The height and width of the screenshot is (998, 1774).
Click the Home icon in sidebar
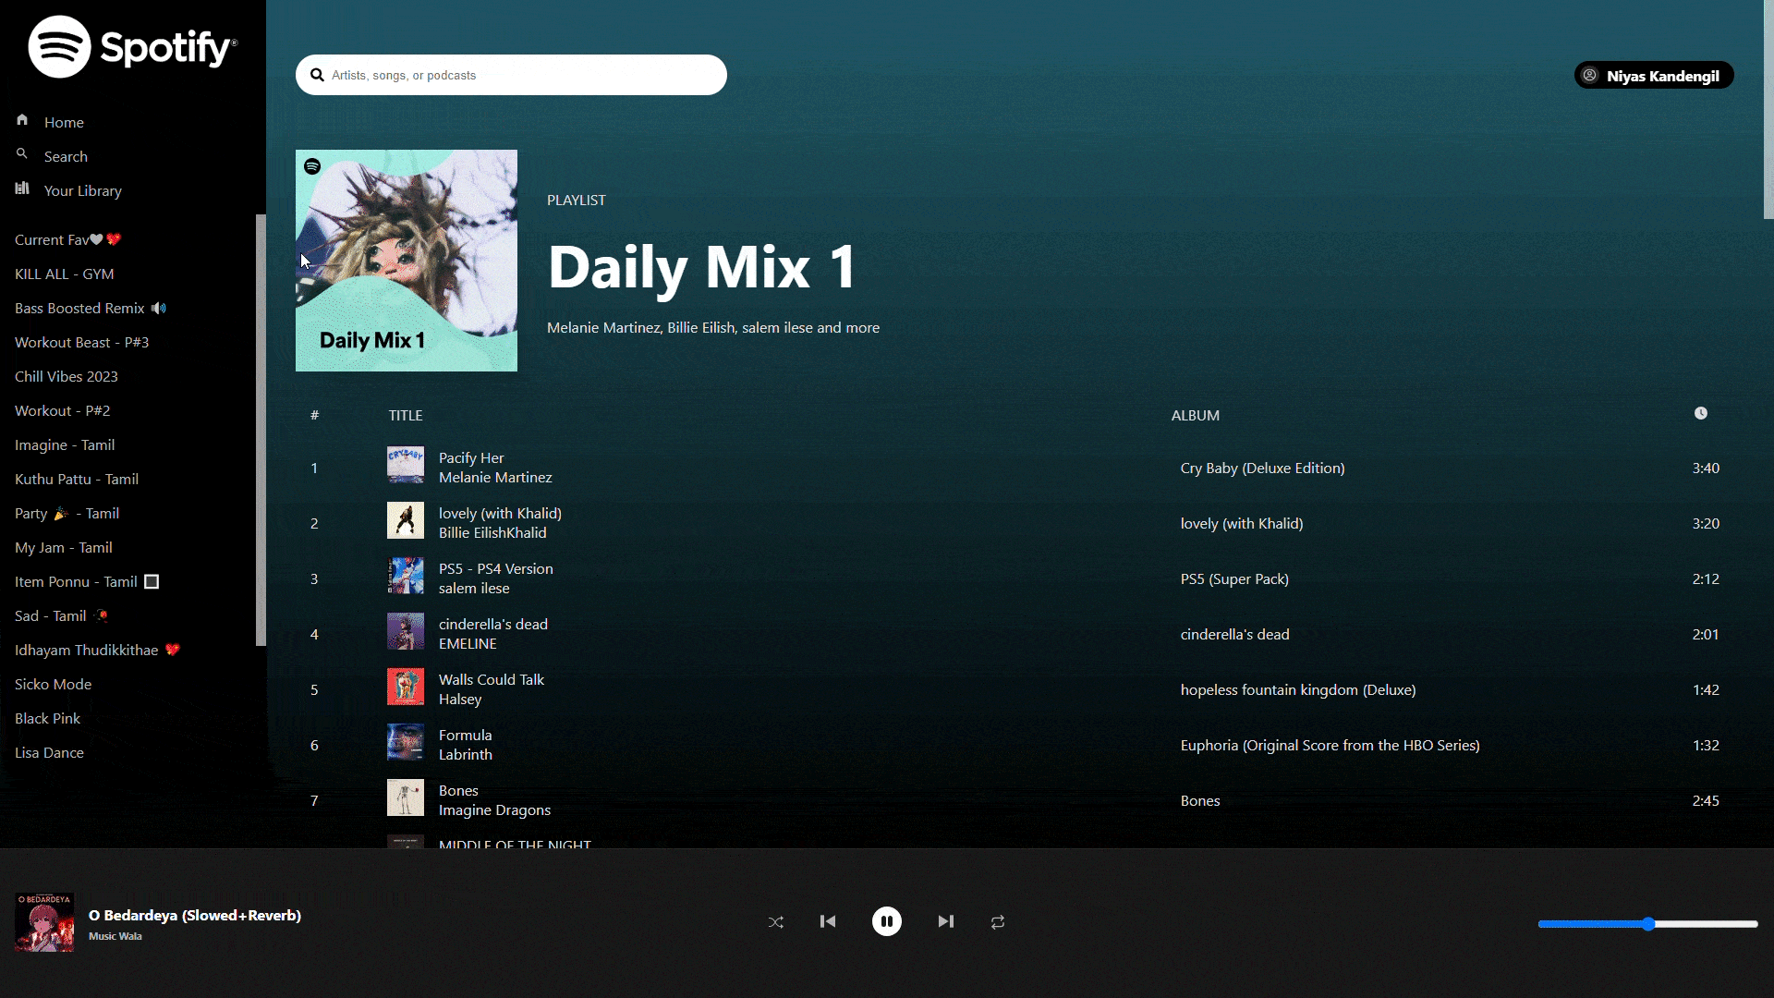22,120
